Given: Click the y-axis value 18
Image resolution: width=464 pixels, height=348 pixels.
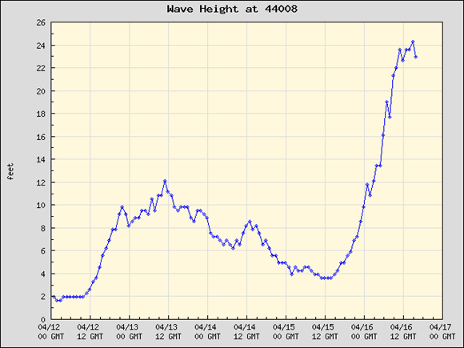Looking at the screenshot, I should (x=41, y=114).
